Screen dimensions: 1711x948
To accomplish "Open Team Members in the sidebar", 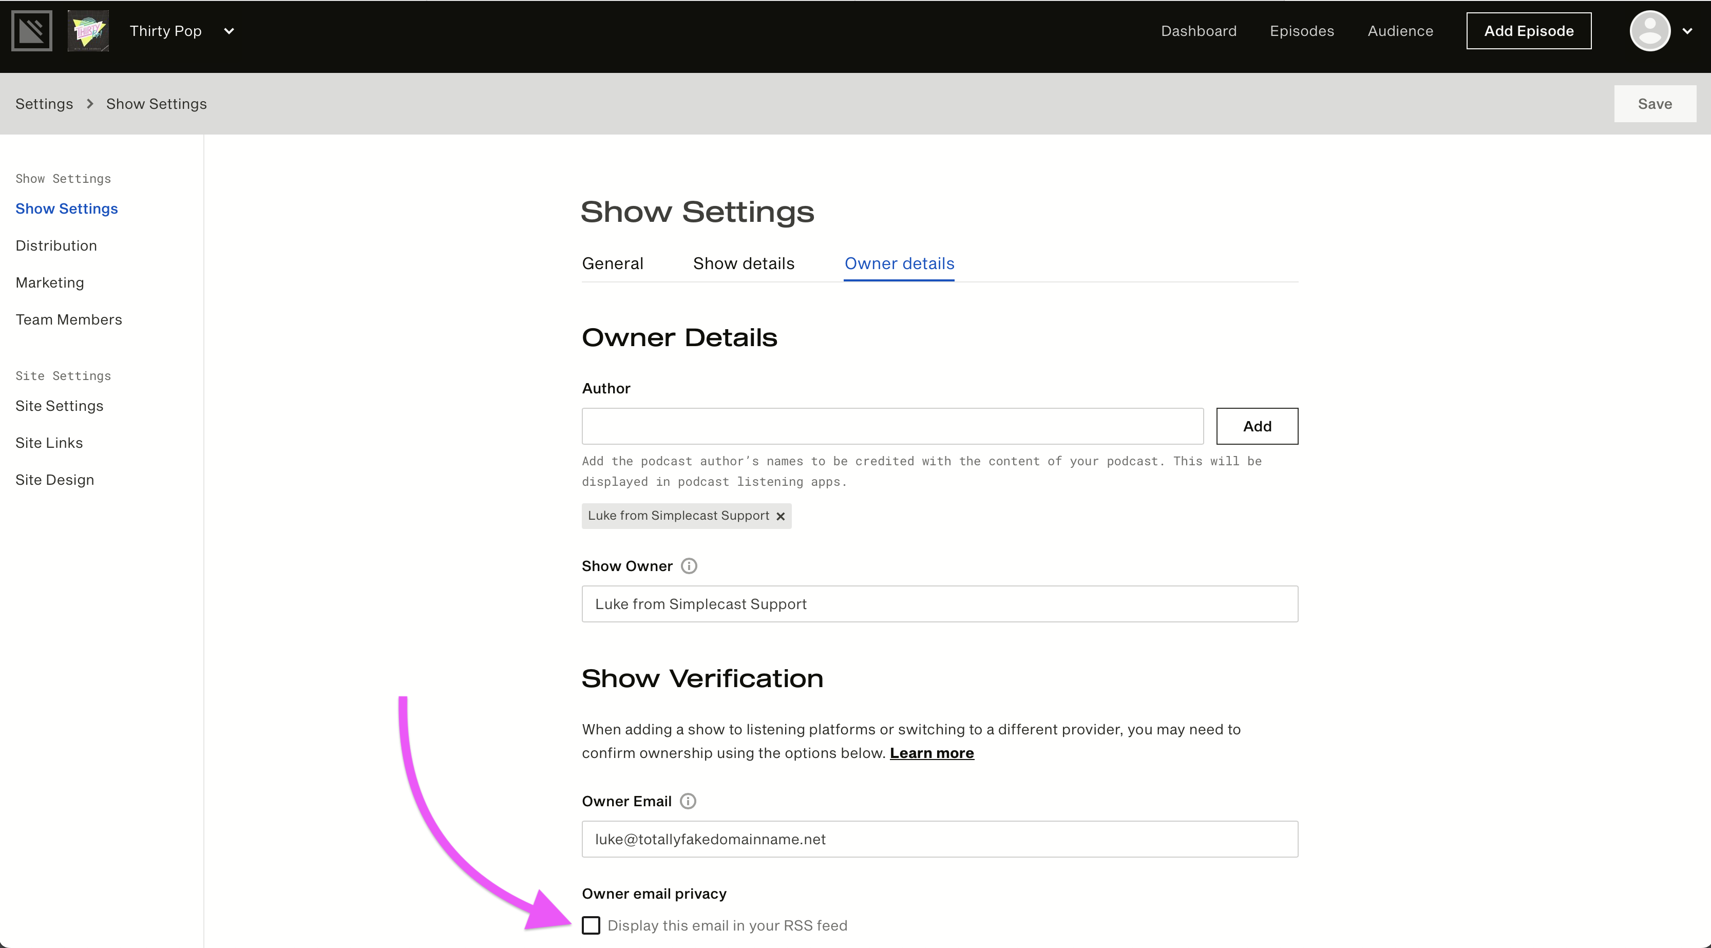I will [x=69, y=319].
